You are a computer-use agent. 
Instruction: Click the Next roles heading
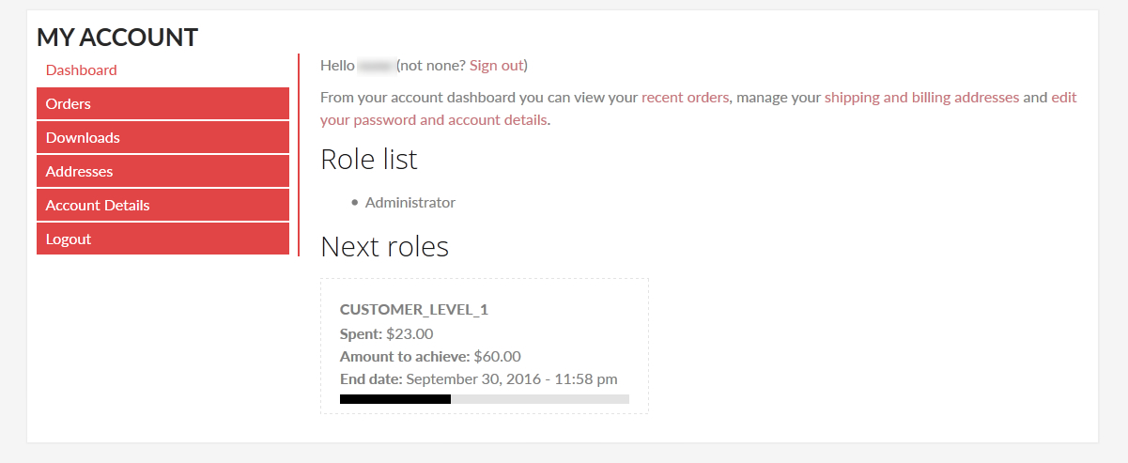click(x=384, y=247)
